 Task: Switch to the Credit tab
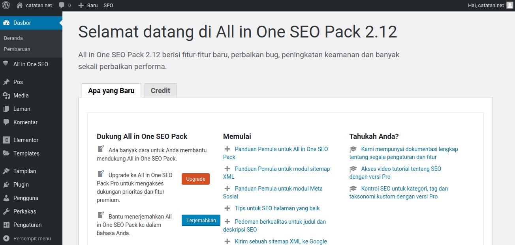(160, 90)
